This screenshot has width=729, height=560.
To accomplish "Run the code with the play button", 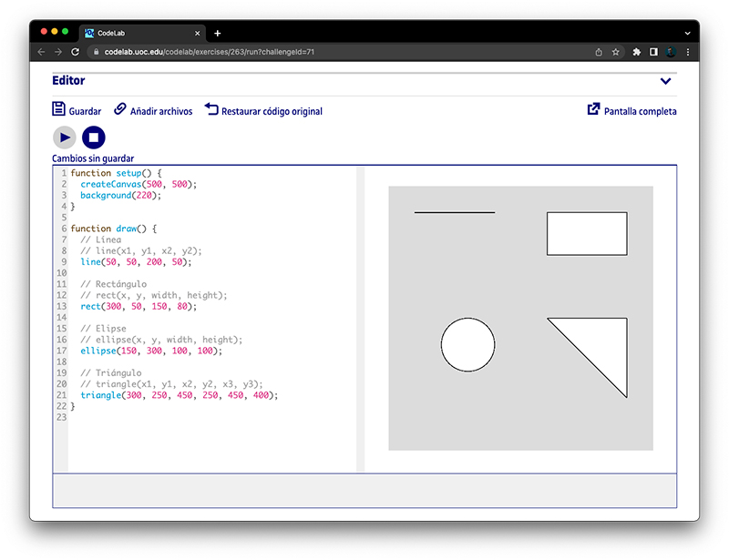I will coord(64,137).
